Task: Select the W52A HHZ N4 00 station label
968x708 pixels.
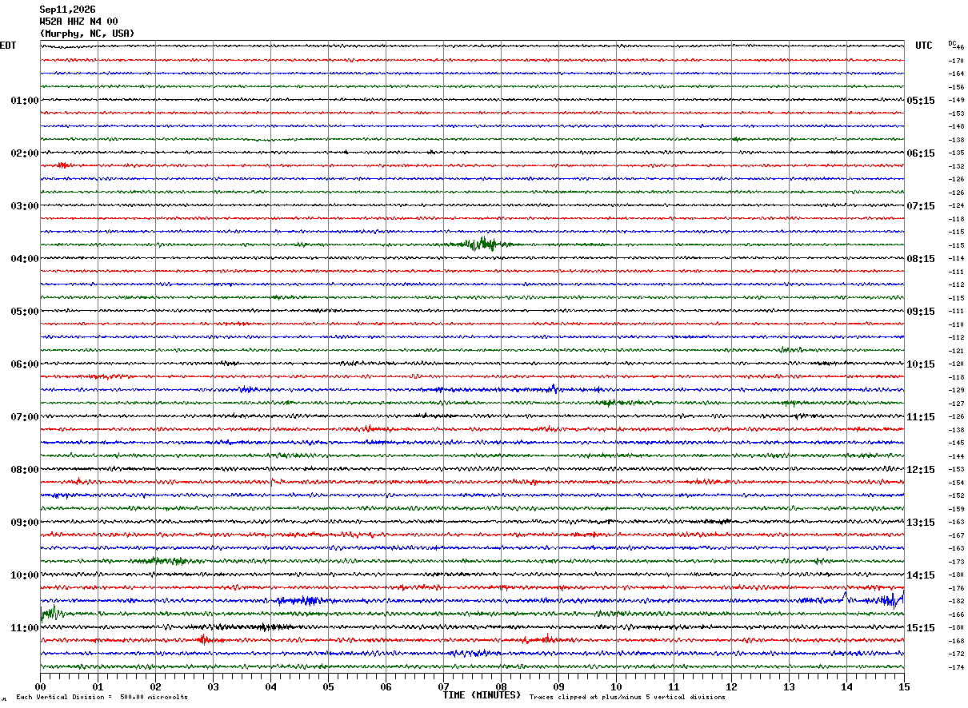Action: tap(78, 22)
